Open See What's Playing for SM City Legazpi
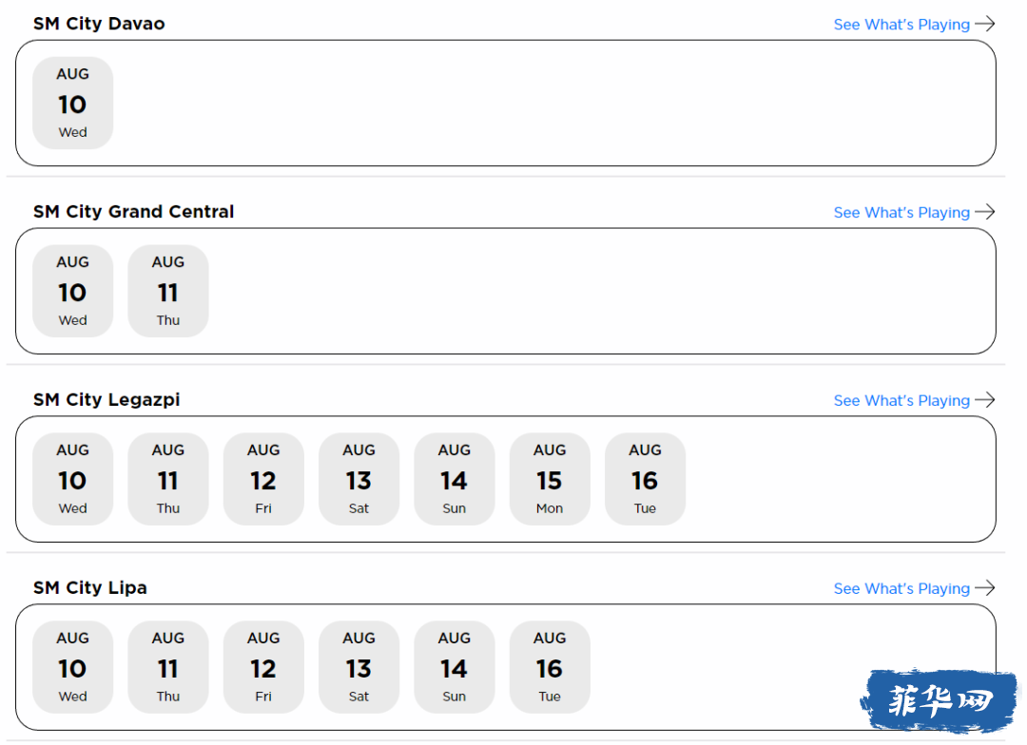The image size is (1027, 745). (x=901, y=401)
